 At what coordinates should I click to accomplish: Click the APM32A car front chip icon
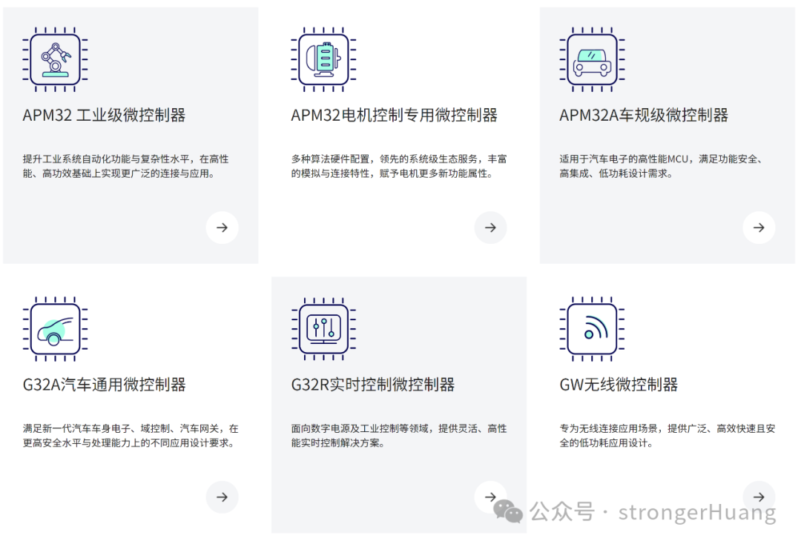click(x=592, y=60)
